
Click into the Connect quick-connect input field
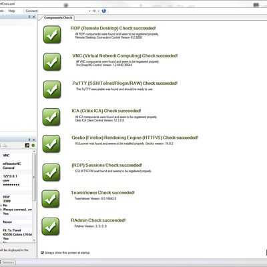click(63, 11)
